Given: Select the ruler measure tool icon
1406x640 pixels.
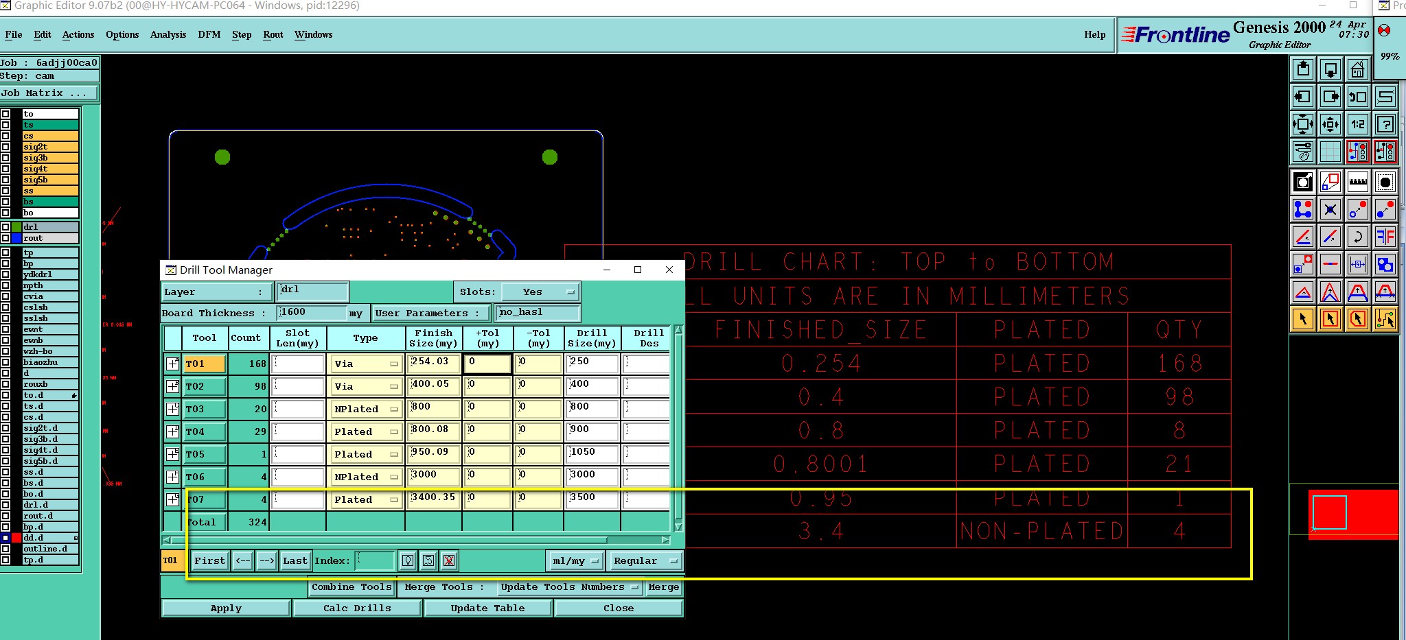Looking at the screenshot, I should click(x=1357, y=182).
